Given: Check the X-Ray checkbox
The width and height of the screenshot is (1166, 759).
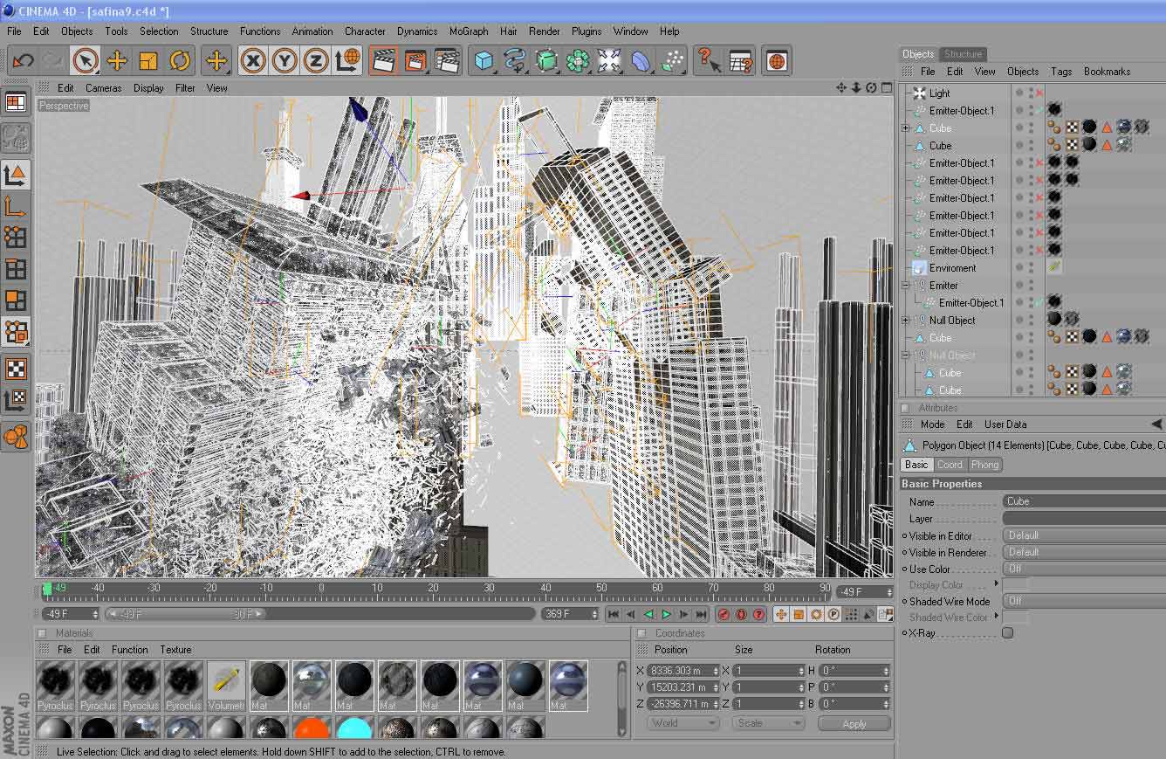Looking at the screenshot, I should [x=1007, y=632].
